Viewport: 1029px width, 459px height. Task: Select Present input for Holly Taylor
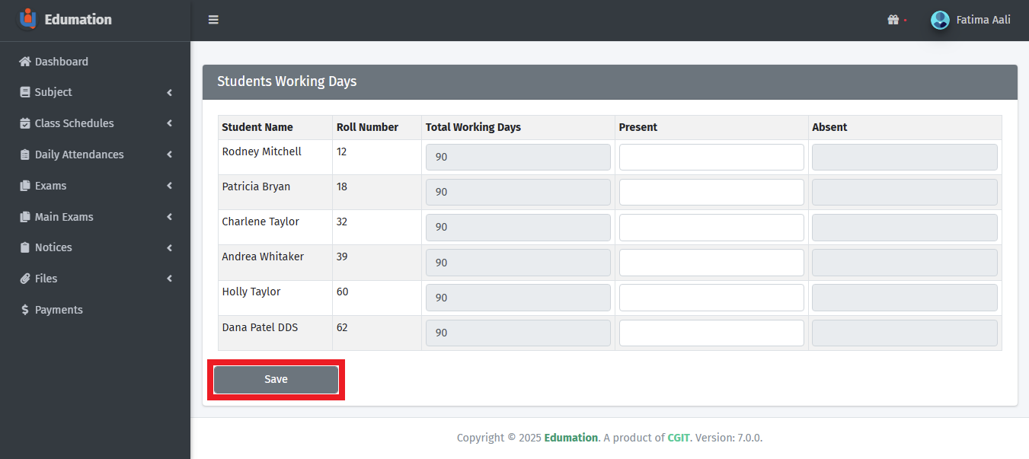[711, 298]
